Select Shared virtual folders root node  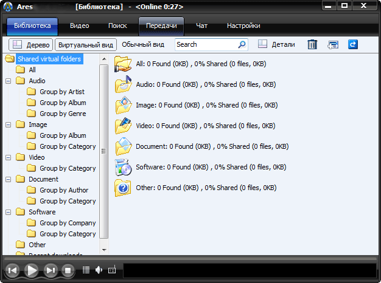[x=49, y=59]
